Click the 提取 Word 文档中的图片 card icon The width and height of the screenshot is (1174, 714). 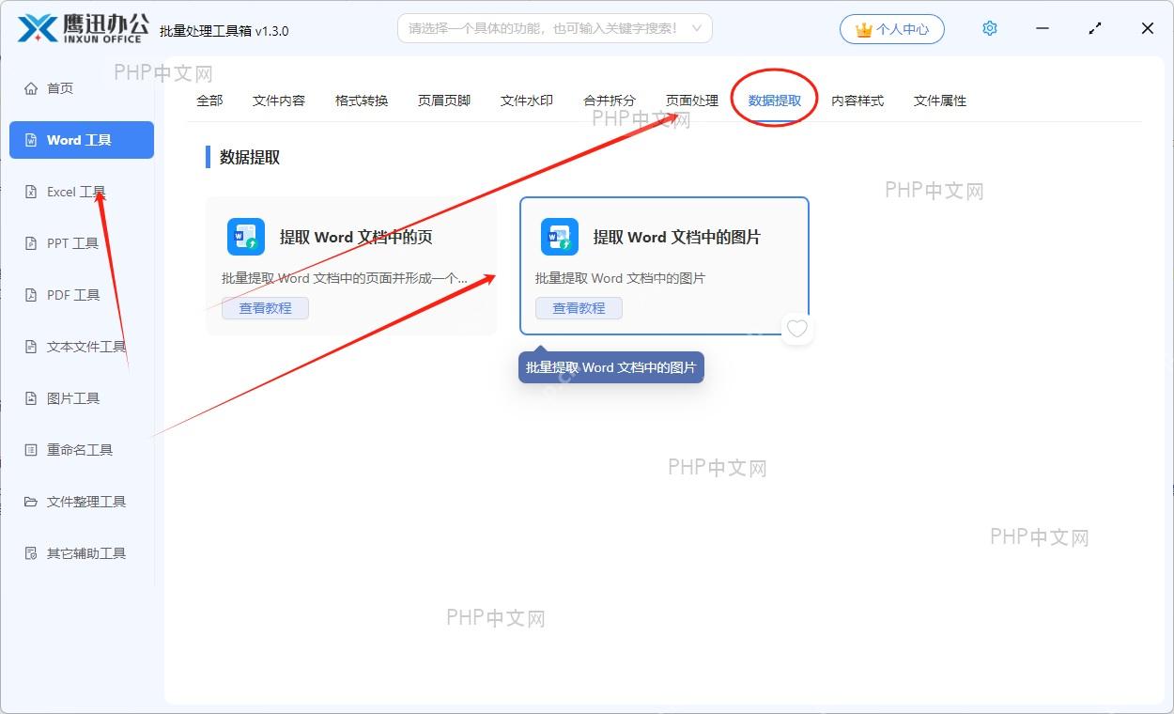(560, 237)
